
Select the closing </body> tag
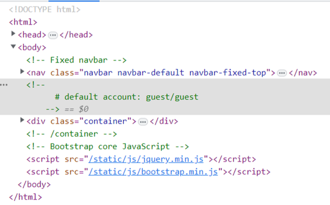[34, 184]
